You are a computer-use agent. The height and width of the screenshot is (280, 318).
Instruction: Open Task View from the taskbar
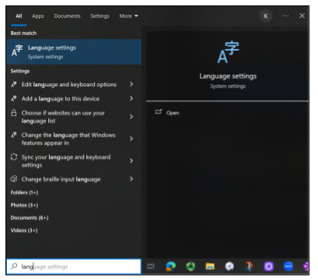click(151, 266)
